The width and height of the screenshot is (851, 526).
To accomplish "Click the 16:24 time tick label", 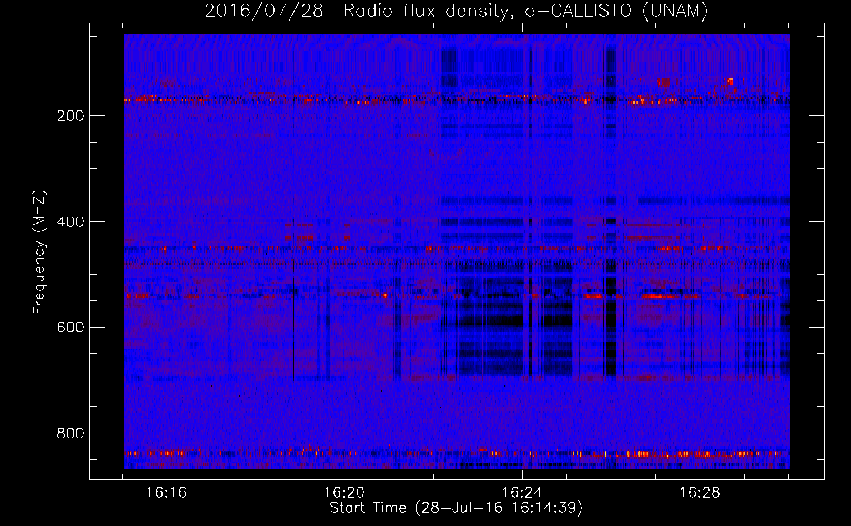I will [522, 493].
